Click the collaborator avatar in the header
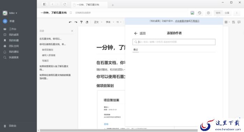The image size is (244, 132). [x=192, y=13]
